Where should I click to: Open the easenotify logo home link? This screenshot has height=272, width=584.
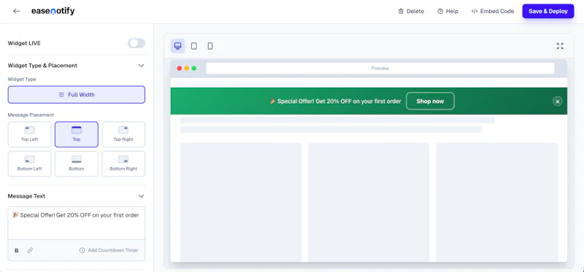53,11
